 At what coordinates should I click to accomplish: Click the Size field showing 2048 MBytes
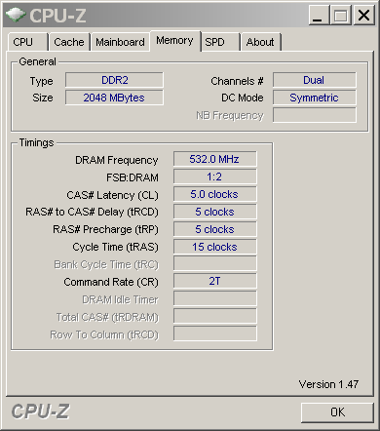tap(114, 98)
